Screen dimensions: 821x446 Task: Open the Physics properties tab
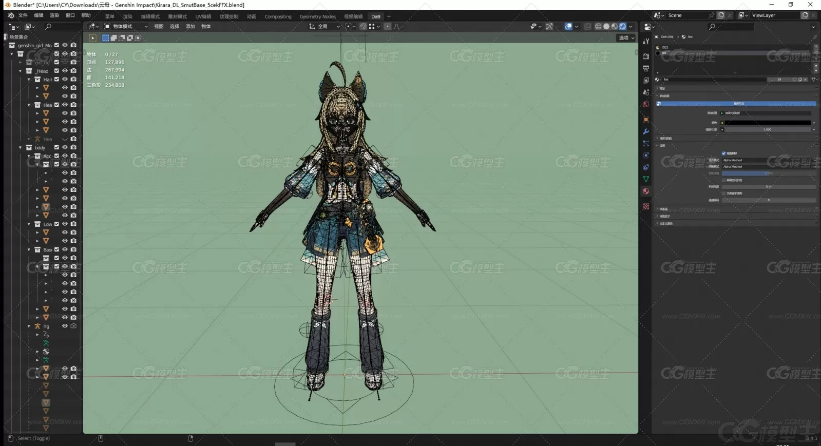tap(646, 155)
